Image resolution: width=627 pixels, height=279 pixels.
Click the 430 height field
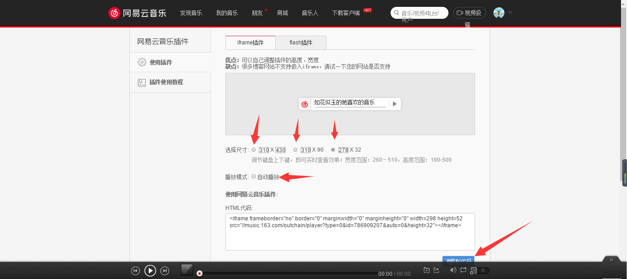pyautogui.click(x=280, y=150)
